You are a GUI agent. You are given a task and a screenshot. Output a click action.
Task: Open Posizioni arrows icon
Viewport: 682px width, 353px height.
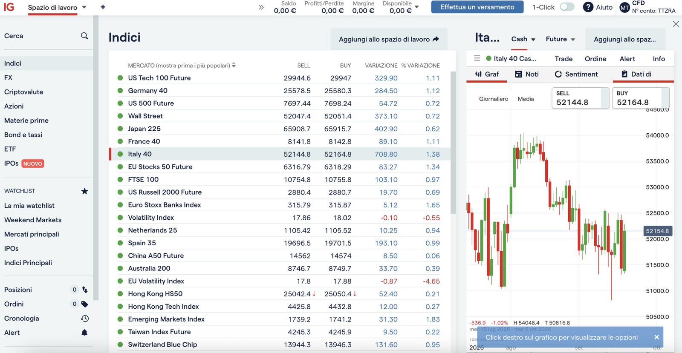(x=85, y=290)
